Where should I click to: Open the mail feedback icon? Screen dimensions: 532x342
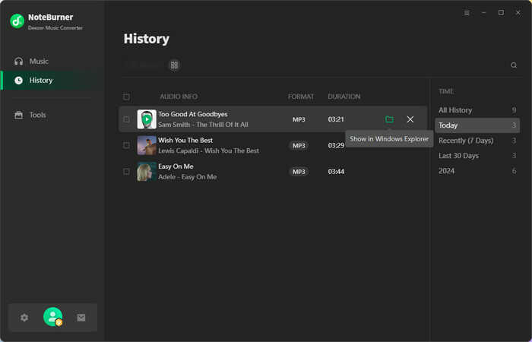(81, 318)
